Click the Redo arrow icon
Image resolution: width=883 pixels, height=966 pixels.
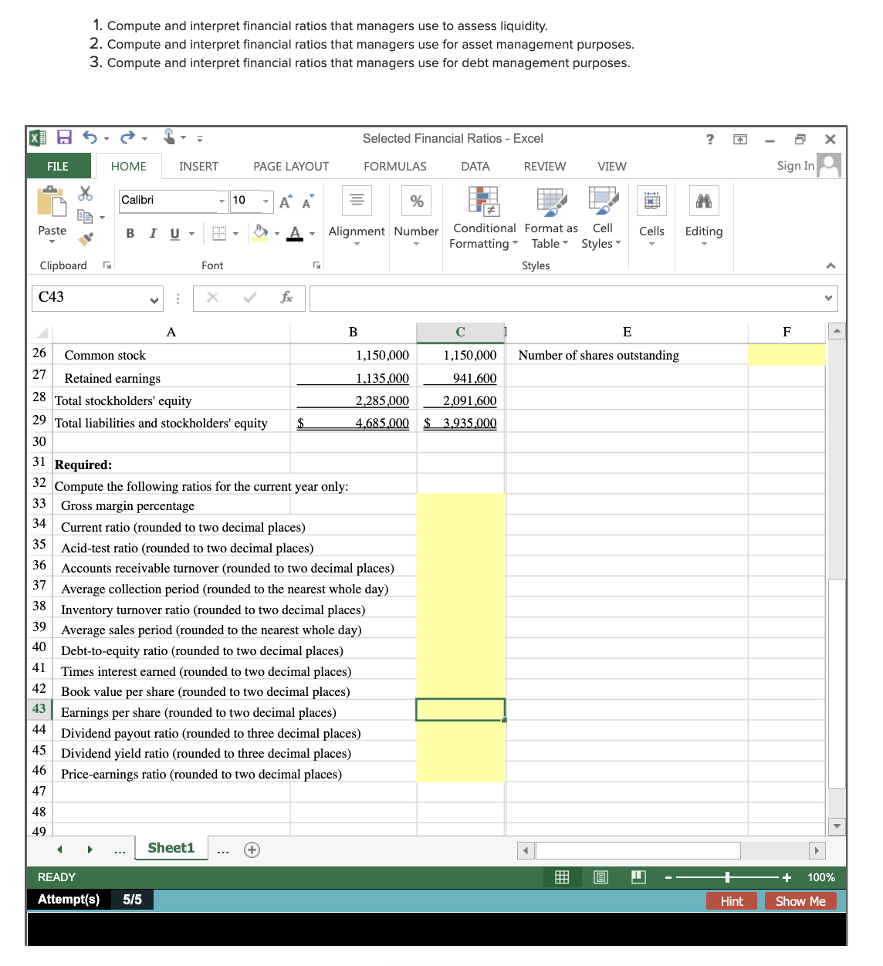point(127,137)
